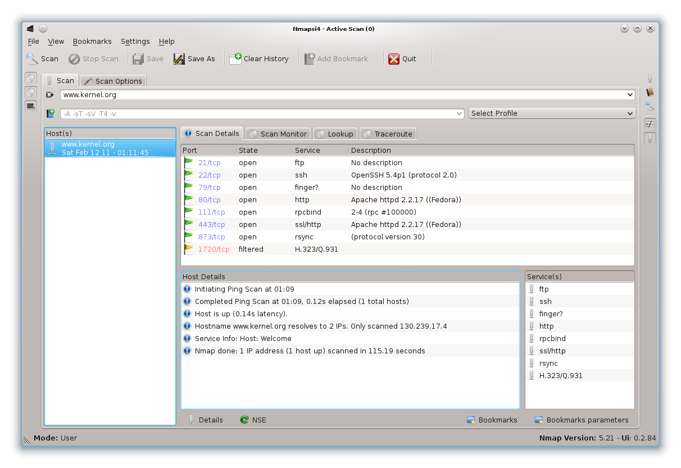This screenshot has width=681, height=468.
Task: Click the green flag on the 80/tcp row
Action: 189,199
